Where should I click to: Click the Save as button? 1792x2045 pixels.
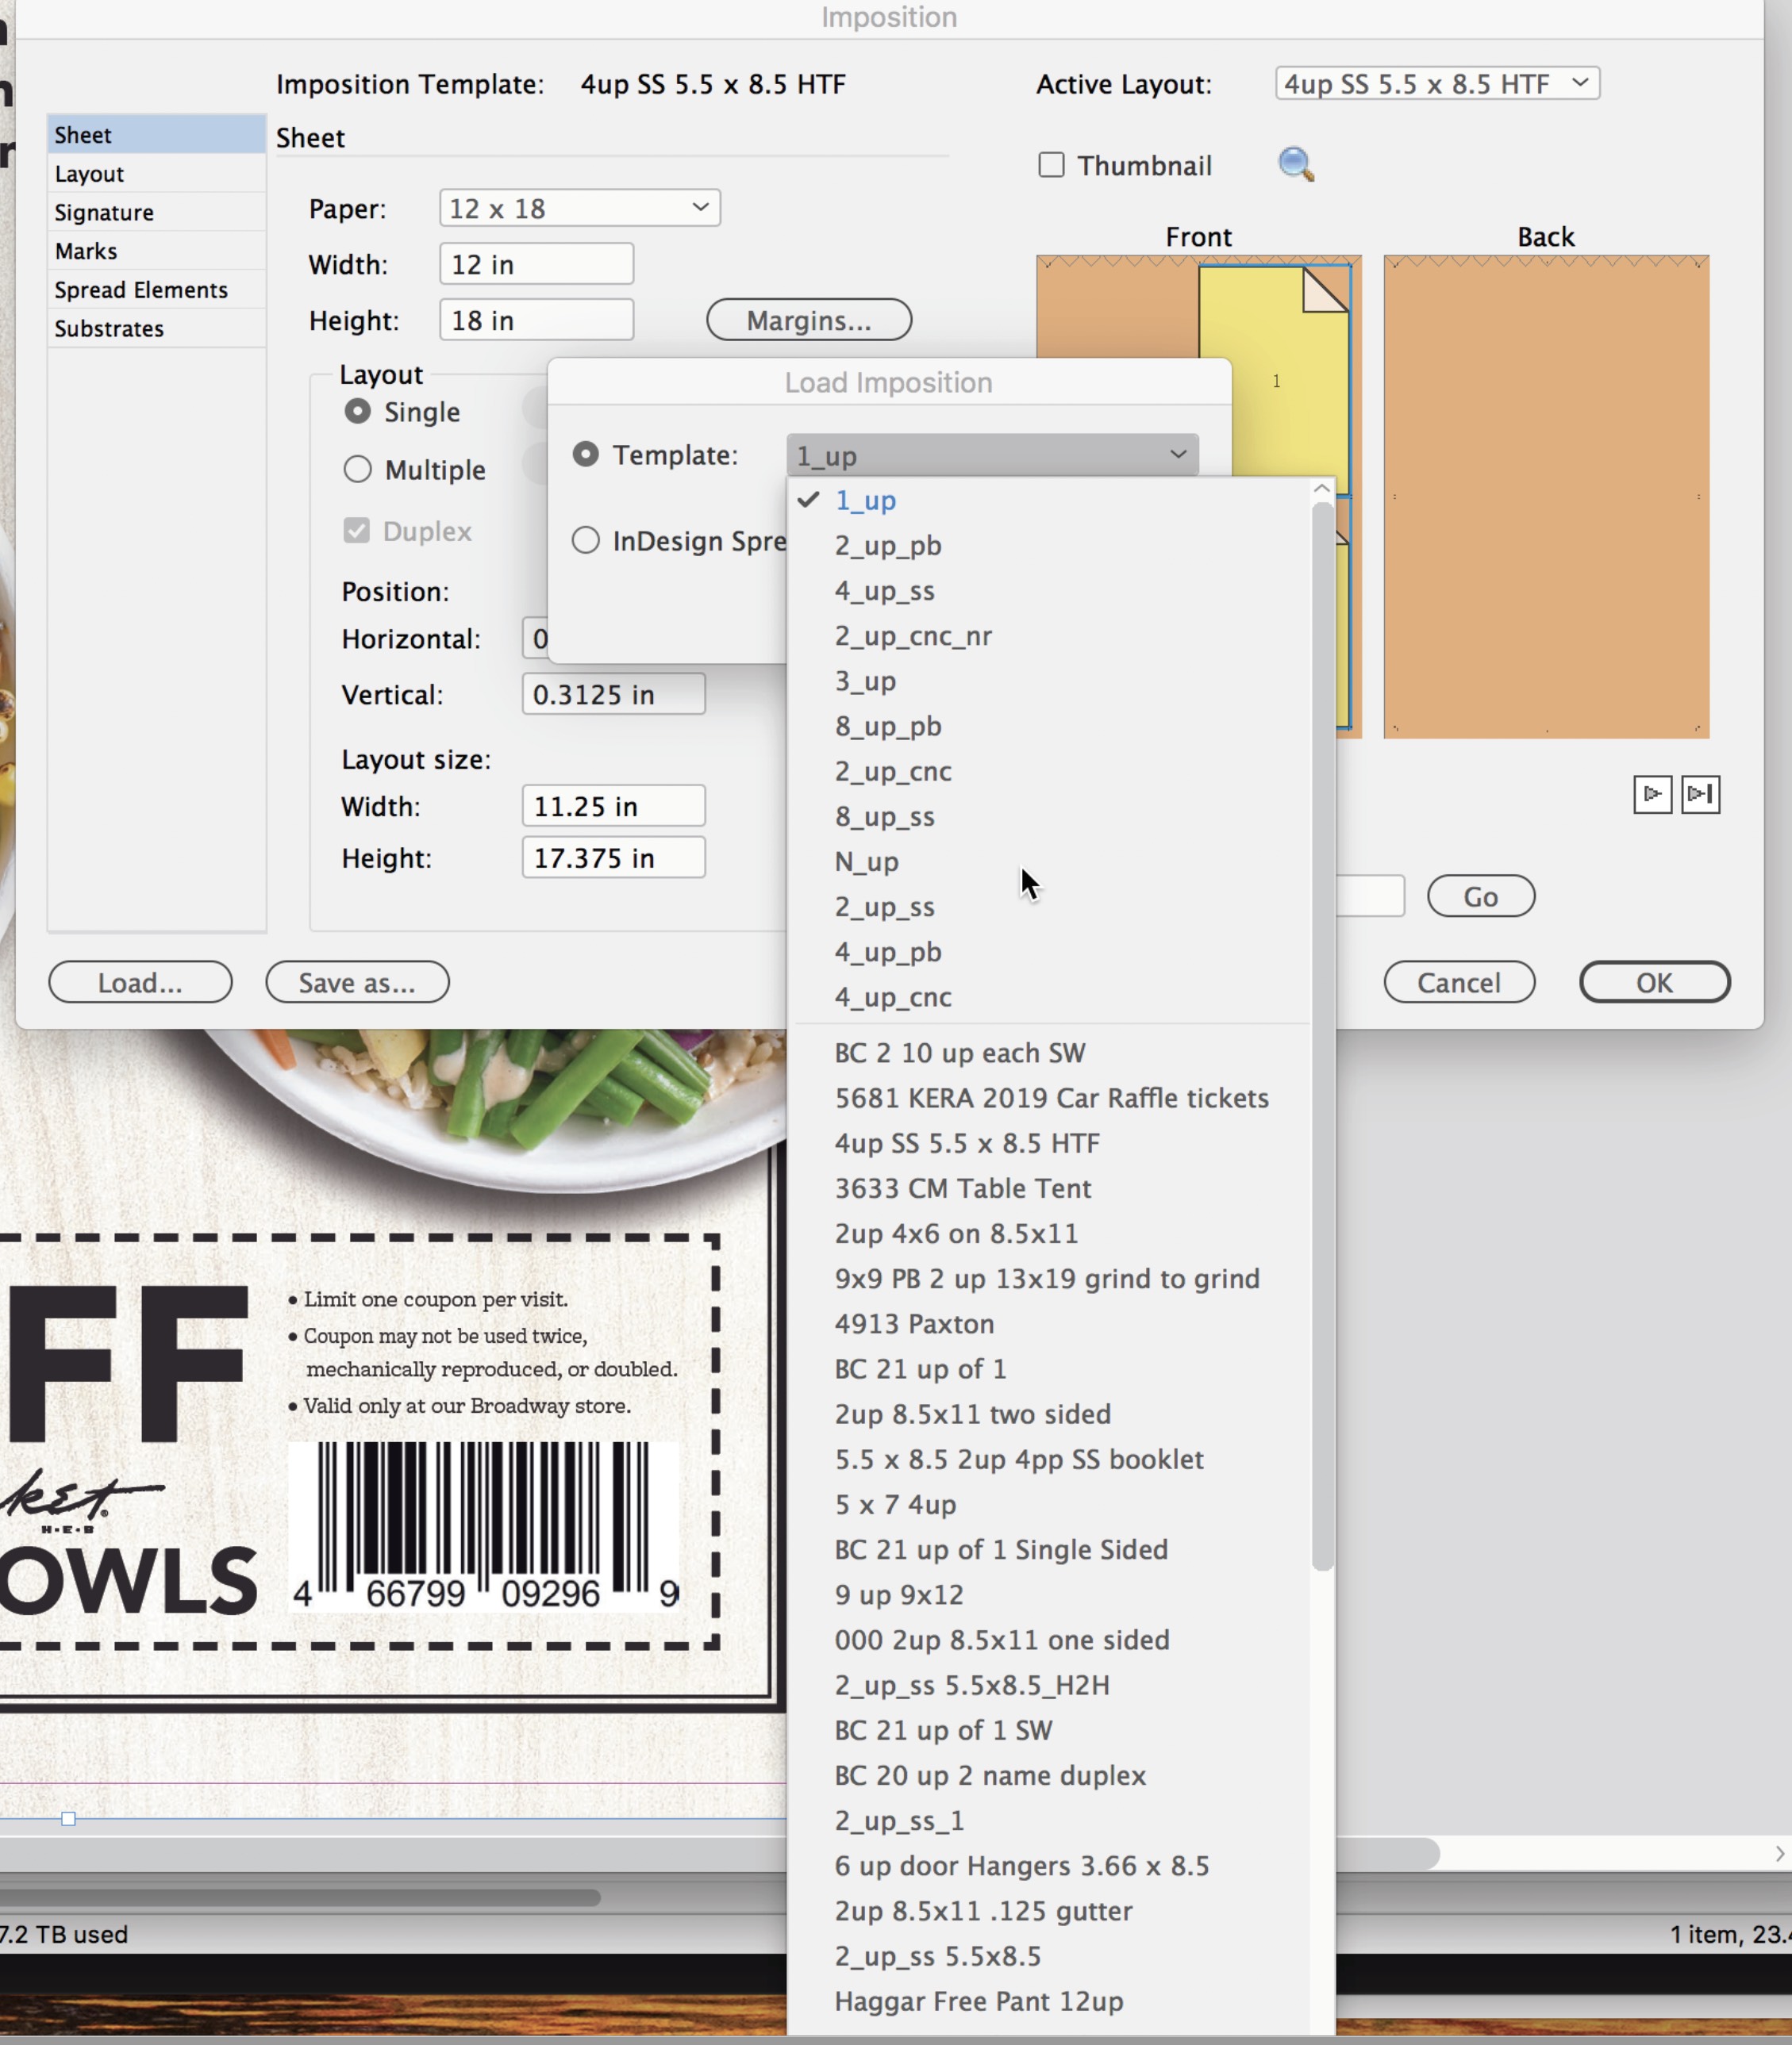coord(357,983)
